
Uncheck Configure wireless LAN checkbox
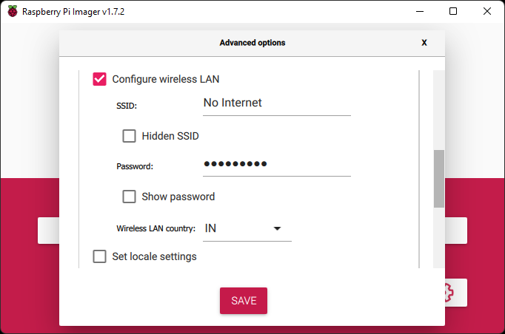[x=99, y=79]
